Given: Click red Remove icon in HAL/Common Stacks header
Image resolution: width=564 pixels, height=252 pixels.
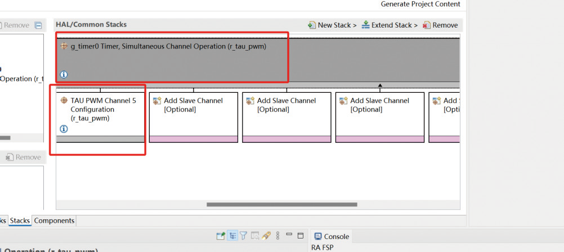Looking at the screenshot, I should pyautogui.click(x=427, y=25).
